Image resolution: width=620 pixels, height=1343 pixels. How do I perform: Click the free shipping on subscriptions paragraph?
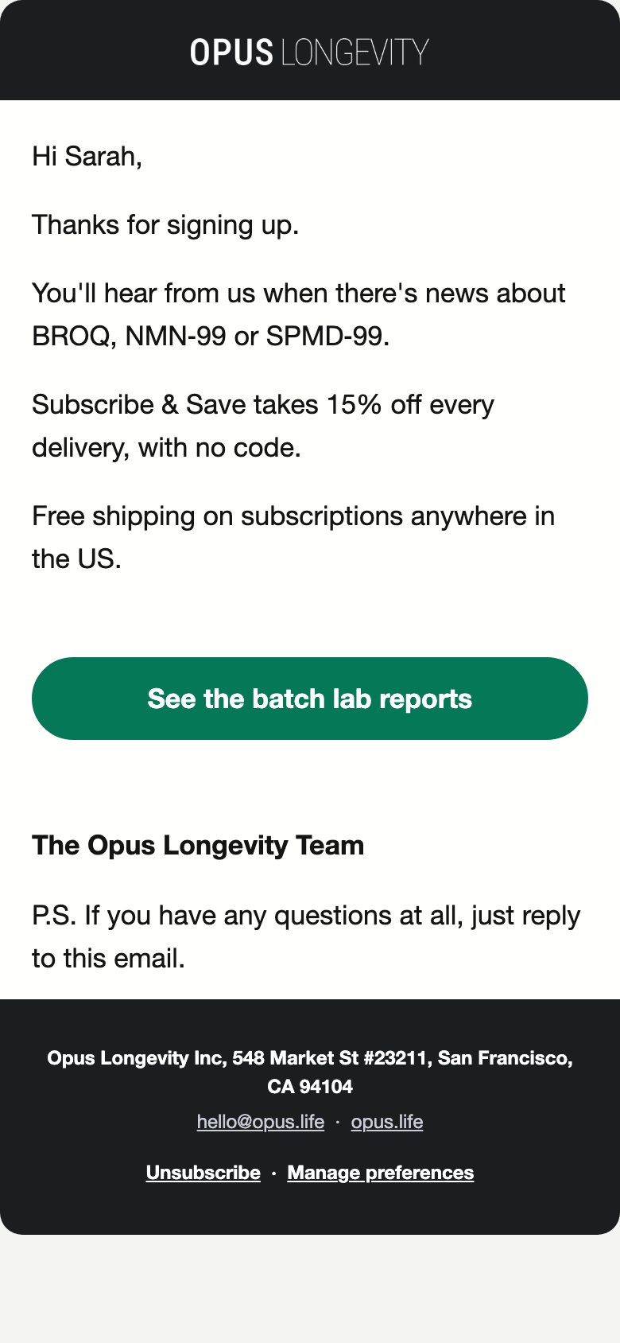293,538
